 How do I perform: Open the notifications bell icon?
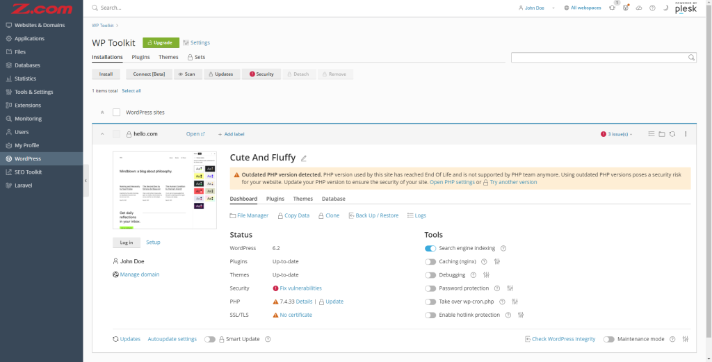tap(613, 8)
